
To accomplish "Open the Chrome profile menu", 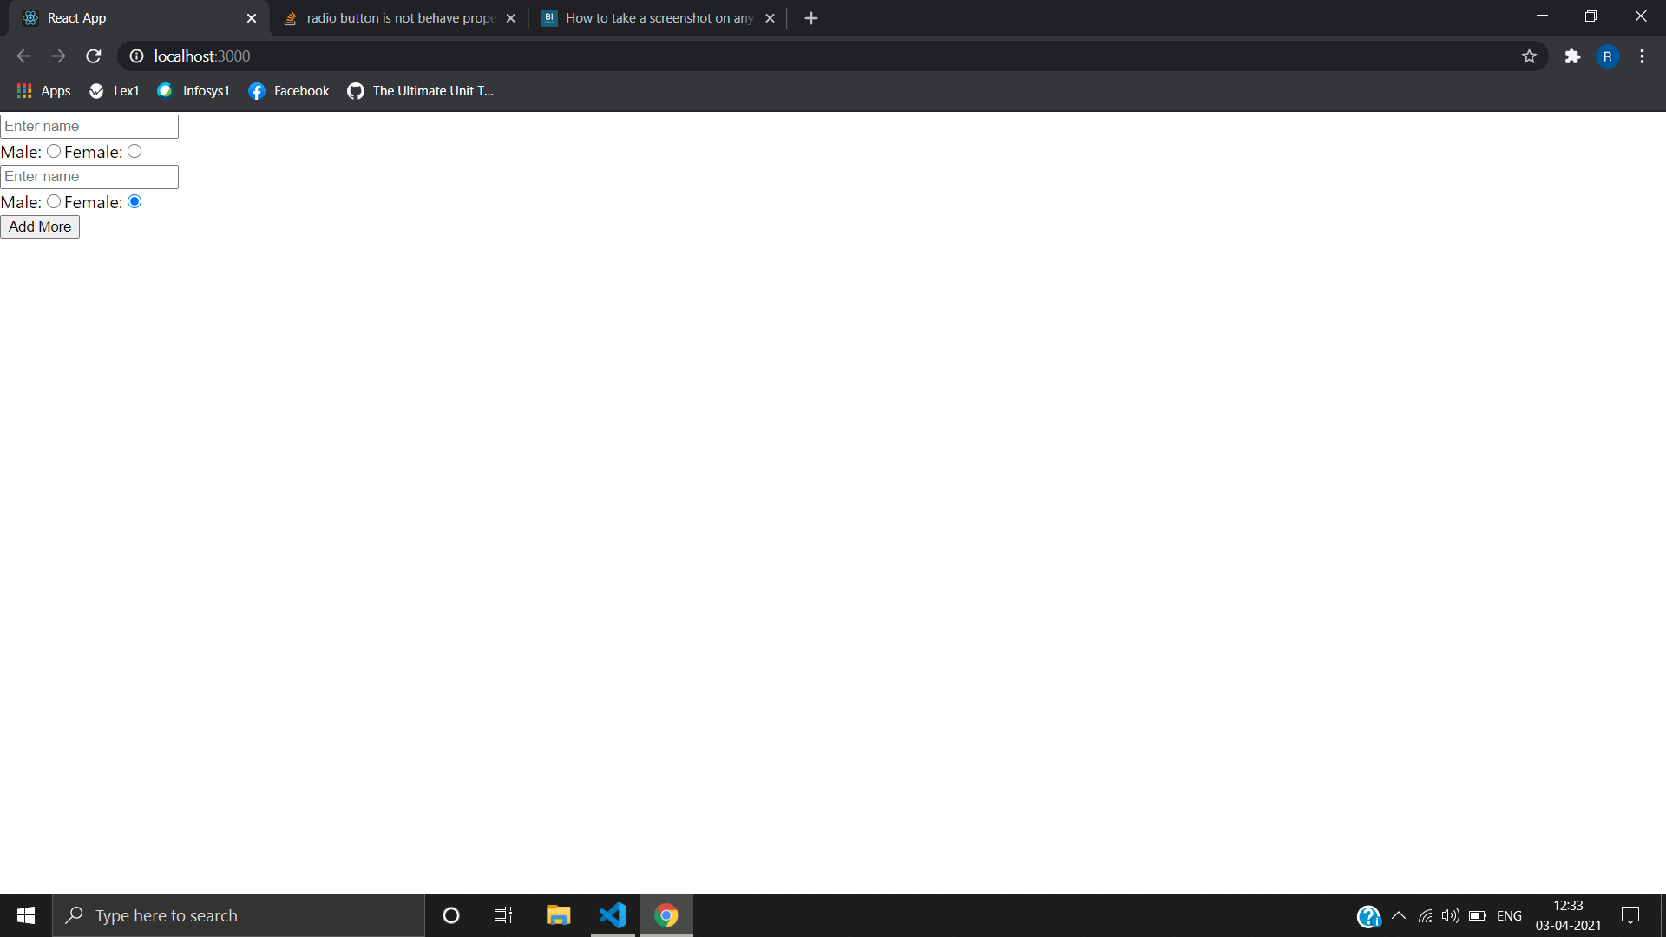I will 1608,56.
